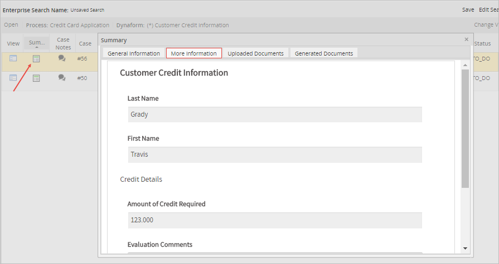
Task: Switch to General Information tab
Action: 134,53
